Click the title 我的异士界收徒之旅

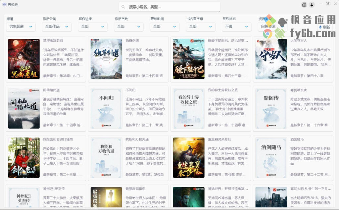(x=223, y=90)
